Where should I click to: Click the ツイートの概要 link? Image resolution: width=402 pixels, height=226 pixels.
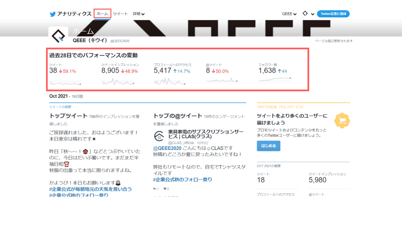pos(60,107)
